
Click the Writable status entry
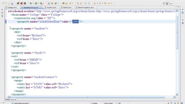94,103
